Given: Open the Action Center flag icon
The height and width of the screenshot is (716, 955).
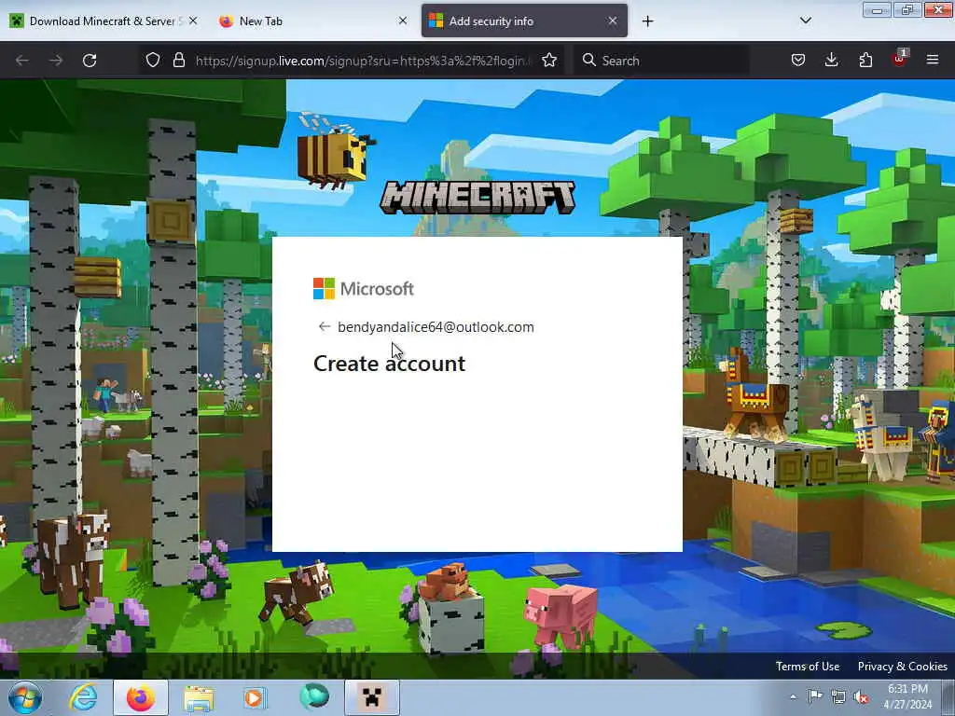Looking at the screenshot, I should click(815, 696).
